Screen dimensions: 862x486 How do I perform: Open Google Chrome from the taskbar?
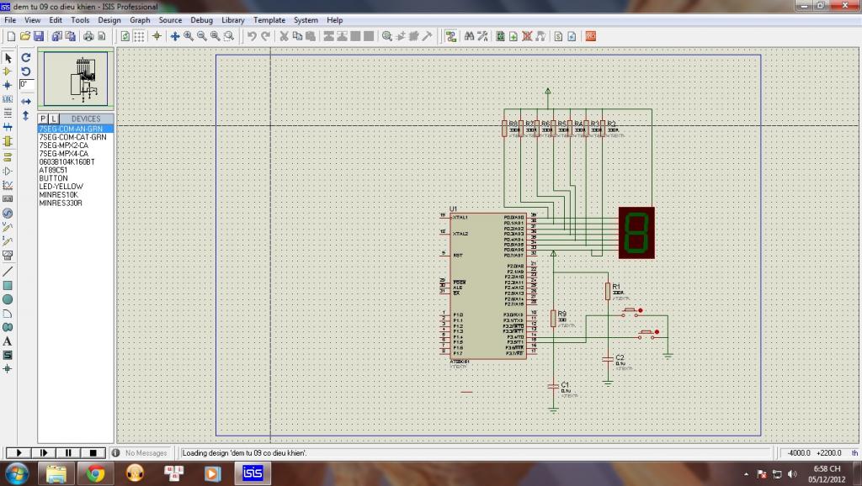[95, 473]
